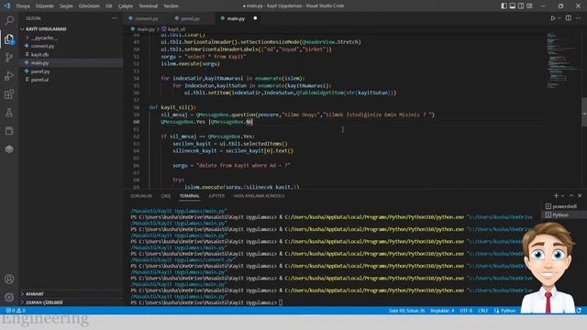Open editor more actions ellipsis
Viewport: 587px width, 330px height.
[x=579, y=18]
